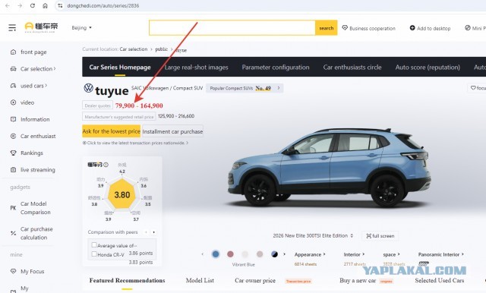Click the Information sidebar icon
The image size is (486, 293).
(14, 119)
